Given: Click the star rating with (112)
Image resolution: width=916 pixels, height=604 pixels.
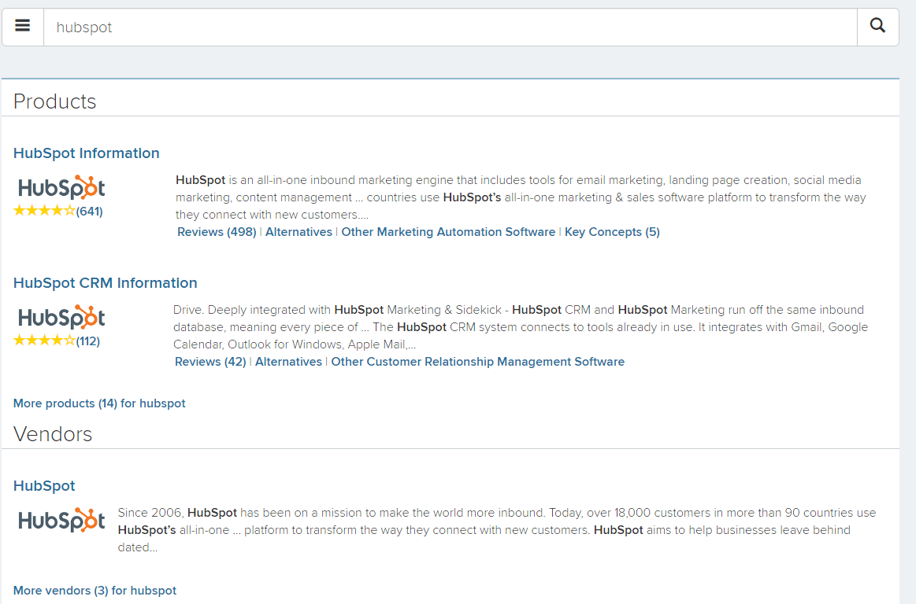Looking at the screenshot, I should tap(57, 341).
